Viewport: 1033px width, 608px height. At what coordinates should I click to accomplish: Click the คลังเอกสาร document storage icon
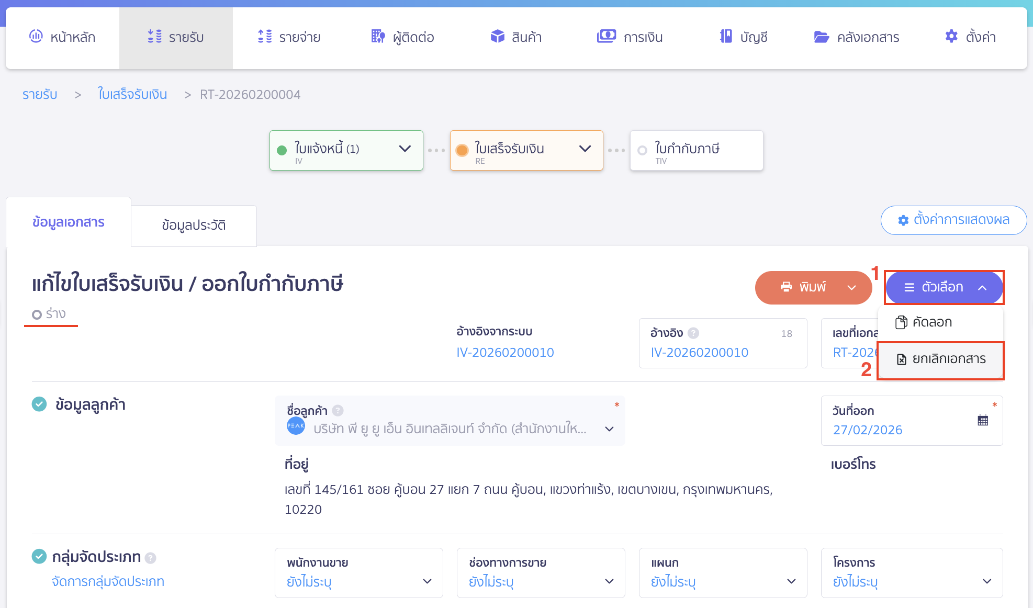822,36
